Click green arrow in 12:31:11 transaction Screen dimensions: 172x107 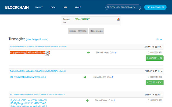pos(87,101)
